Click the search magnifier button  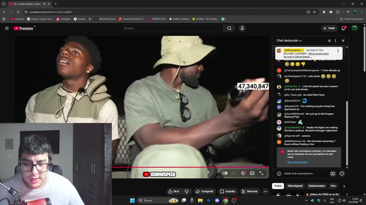pyautogui.click(x=229, y=28)
